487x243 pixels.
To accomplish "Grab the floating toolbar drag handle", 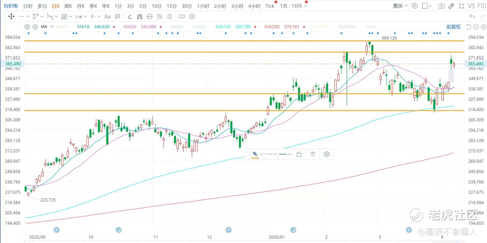I will tap(247, 154).
